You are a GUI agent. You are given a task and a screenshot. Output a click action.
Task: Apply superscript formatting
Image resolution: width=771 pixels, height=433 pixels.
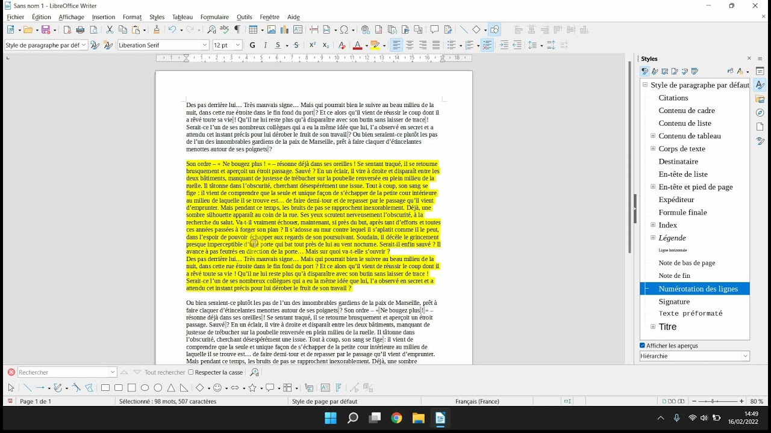click(x=313, y=45)
